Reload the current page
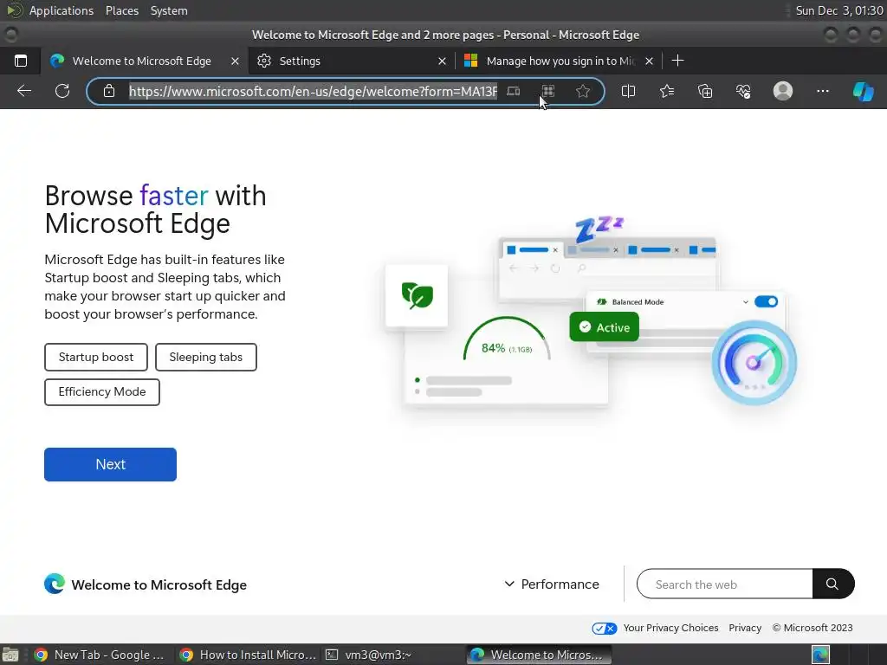 pyautogui.click(x=62, y=91)
